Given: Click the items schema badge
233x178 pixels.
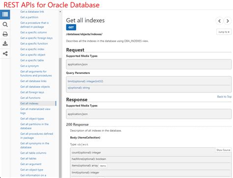Looking at the screenshot, I should tap(103, 166).
